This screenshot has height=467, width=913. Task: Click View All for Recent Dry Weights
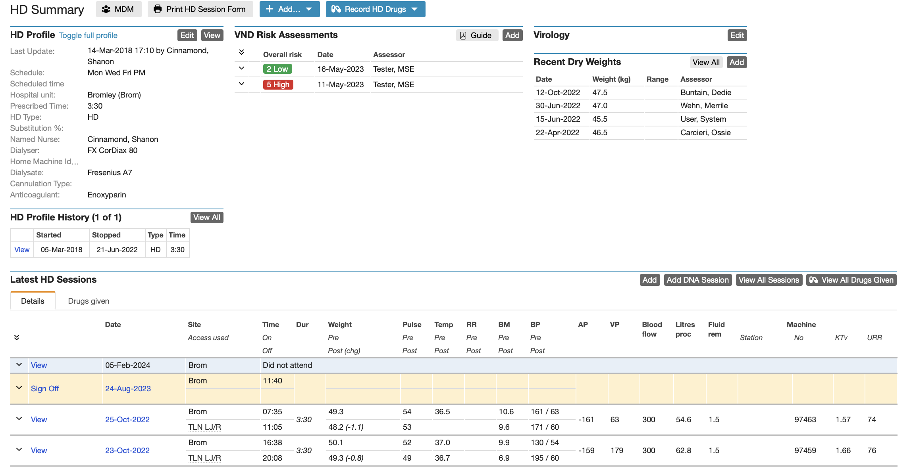click(706, 62)
